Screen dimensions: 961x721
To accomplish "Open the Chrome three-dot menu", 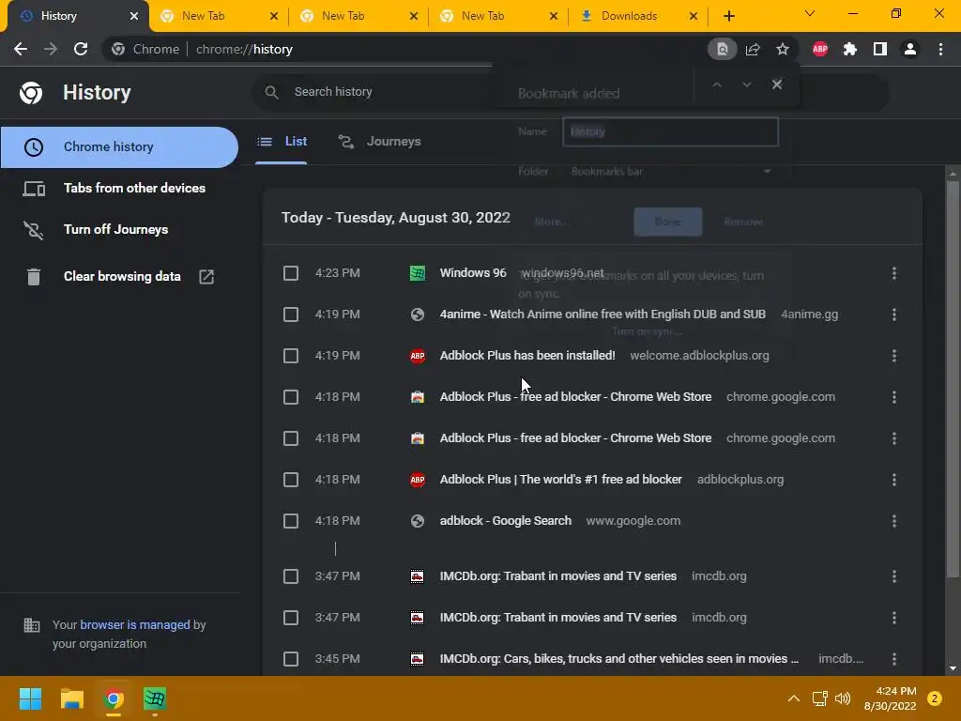I will coord(940,49).
